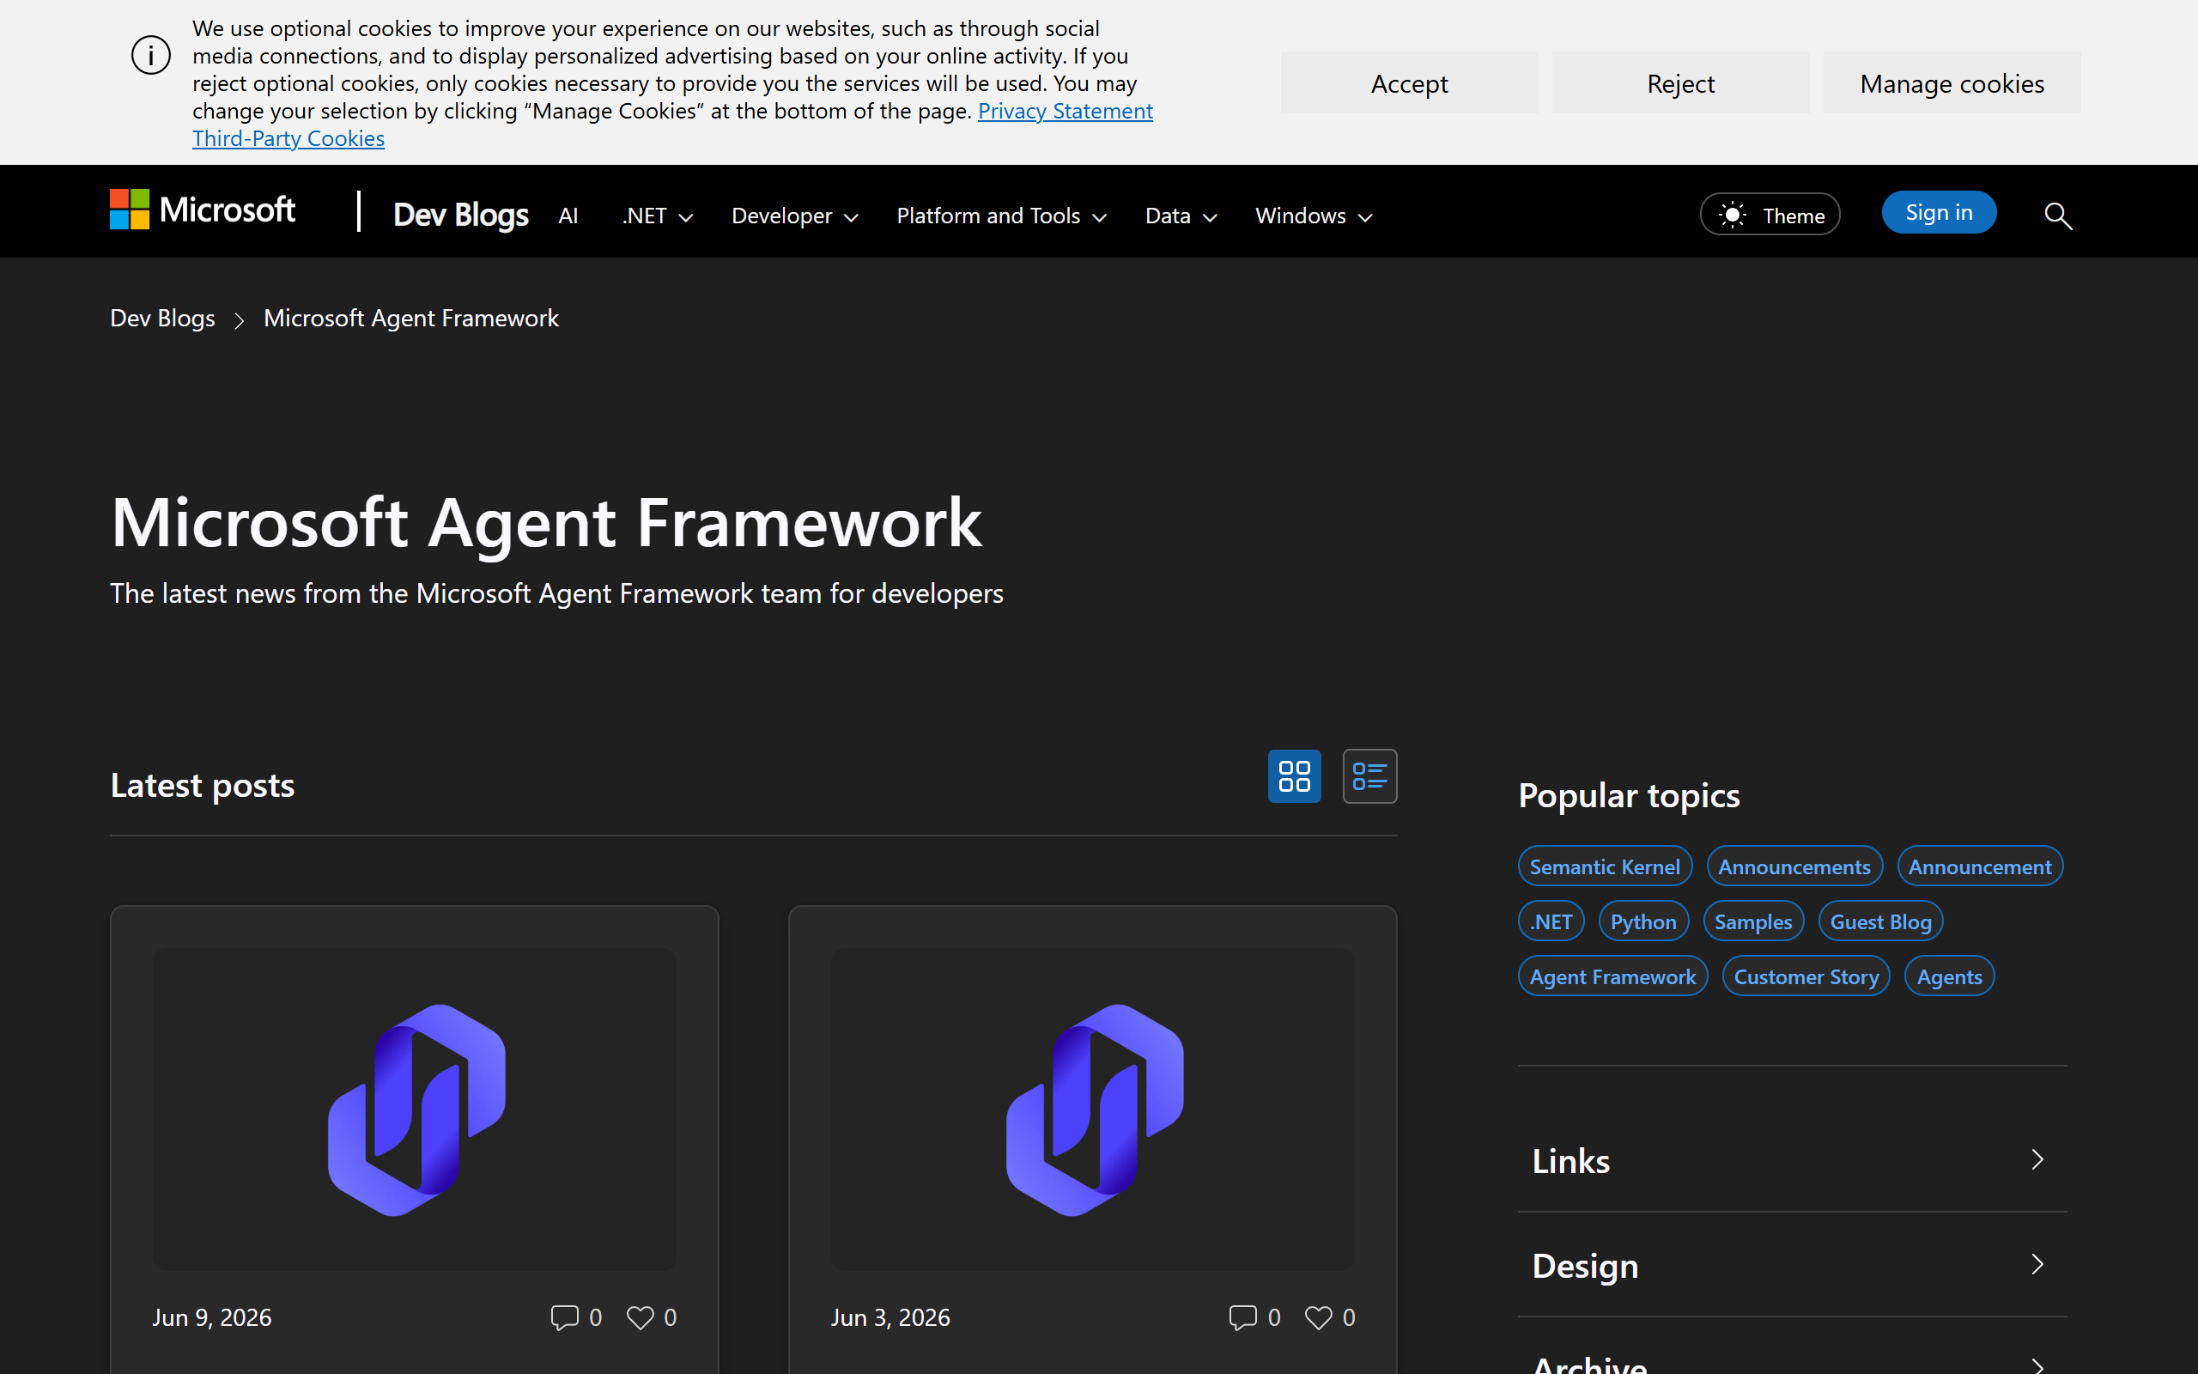Image resolution: width=2198 pixels, height=1374 pixels.
Task: Select the Announcements topic tag
Action: point(1794,866)
